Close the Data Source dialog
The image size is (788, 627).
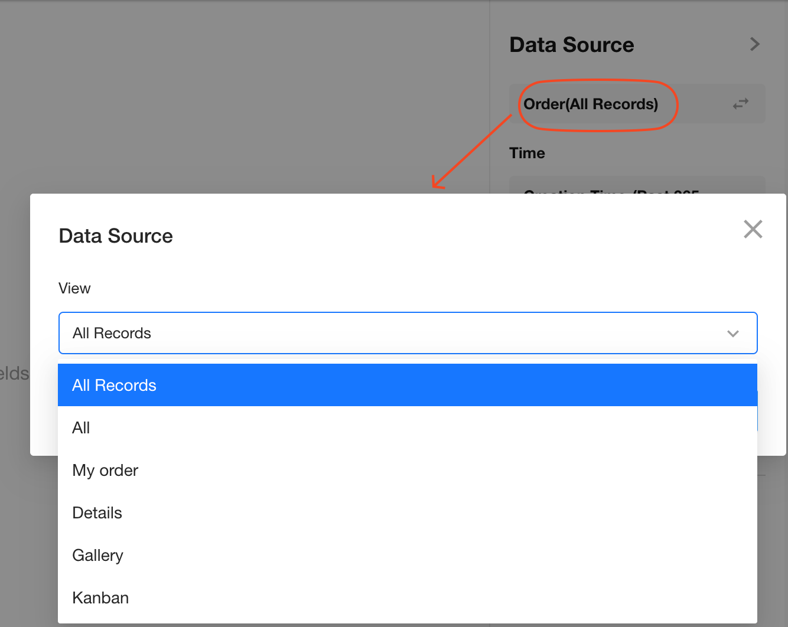click(753, 229)
